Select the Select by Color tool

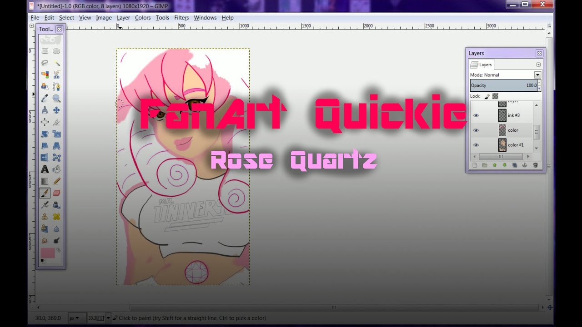click(x=45, y=74)
